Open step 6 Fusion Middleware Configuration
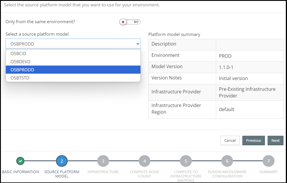This screenshot has height=183, width=287. [227, 161]
